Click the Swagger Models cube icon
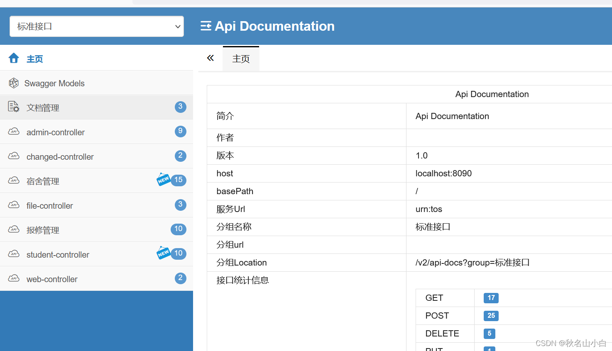Viewport: 612px width, 351px height. tap(14, 83)
